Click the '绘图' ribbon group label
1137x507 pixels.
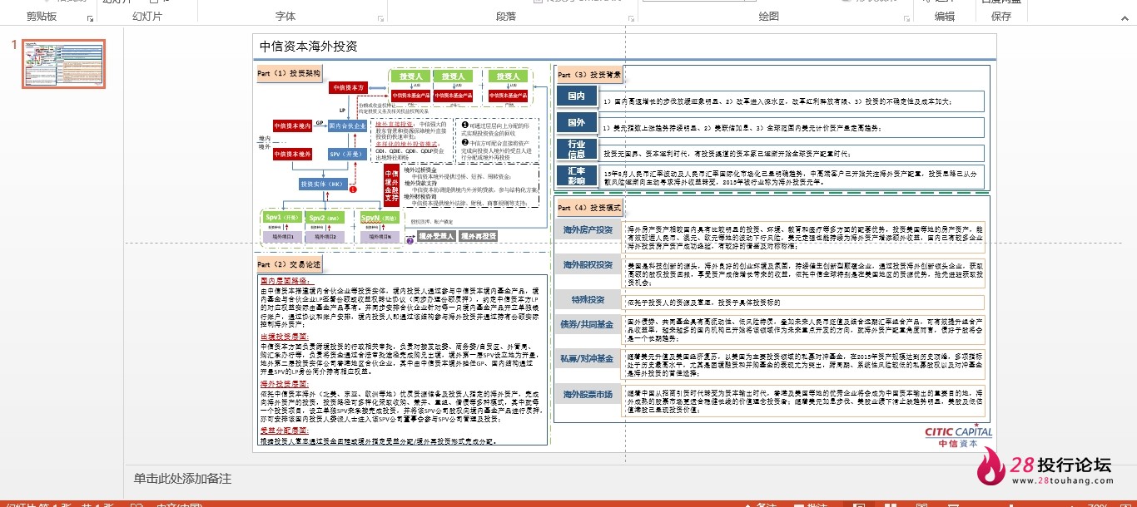click(x=769, y=17)
